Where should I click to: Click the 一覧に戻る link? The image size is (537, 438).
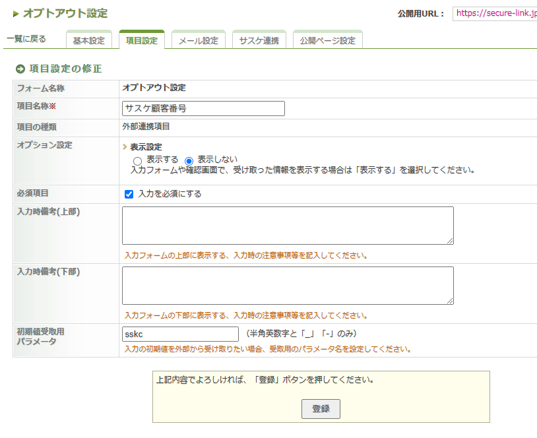click(x=26, y=39)
